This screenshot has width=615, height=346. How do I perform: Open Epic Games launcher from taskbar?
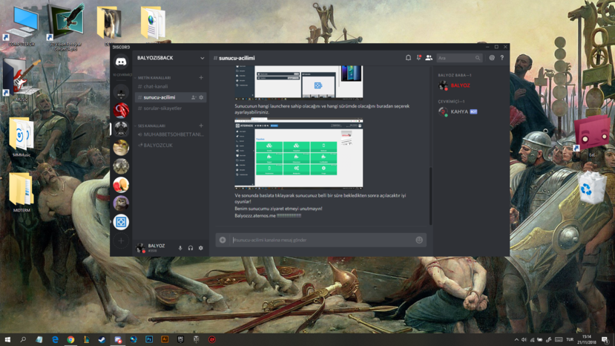coord(180,339)
